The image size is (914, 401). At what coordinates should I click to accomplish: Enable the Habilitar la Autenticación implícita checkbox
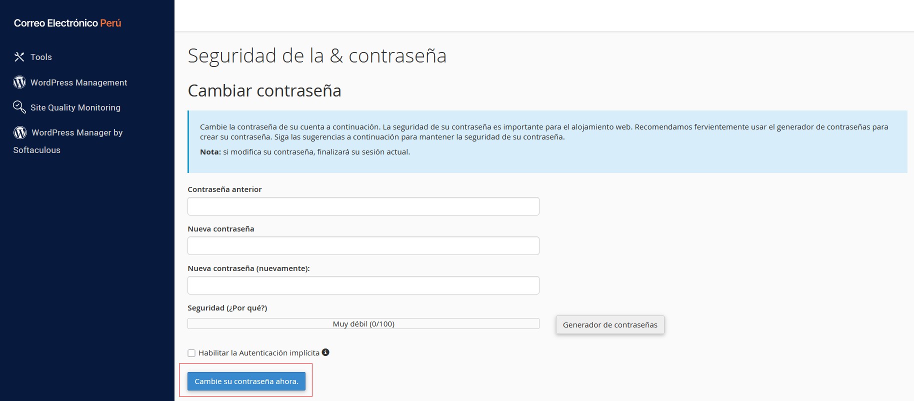click(191, 353)
